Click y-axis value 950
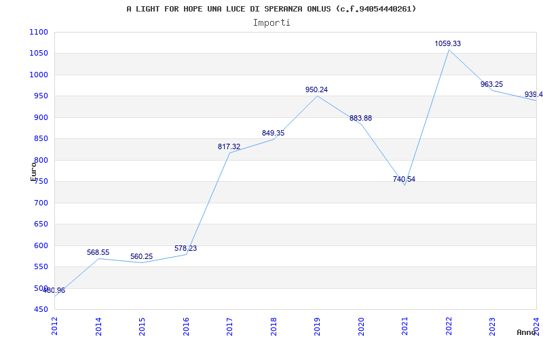This screenshot has width=543, height=339. [41, 96]
